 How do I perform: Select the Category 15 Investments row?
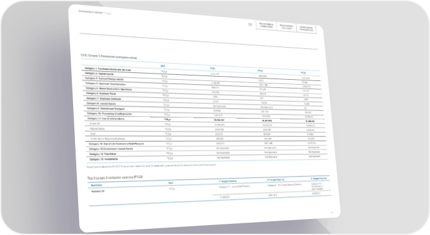(x=207, y=158)
